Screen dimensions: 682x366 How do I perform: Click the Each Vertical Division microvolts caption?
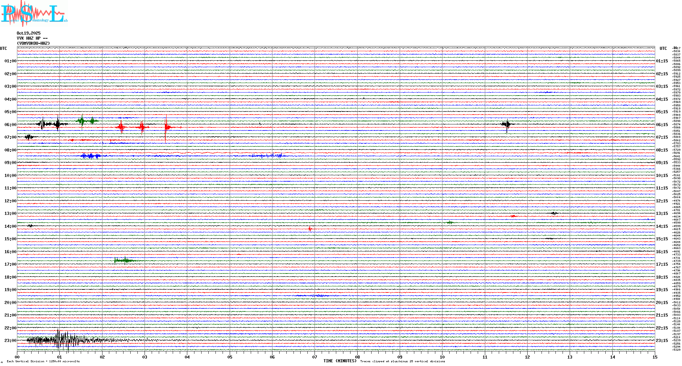(43, 361)
